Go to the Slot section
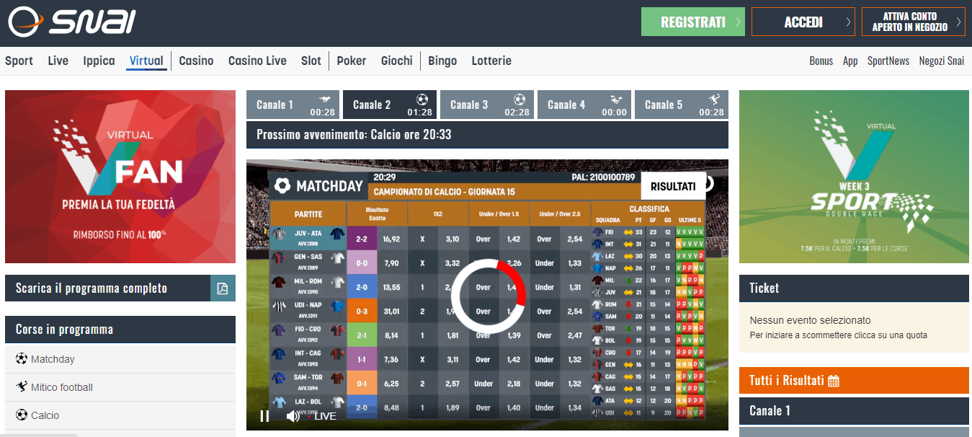The height and width of the screenshot is (437, 972). (311, 61)
